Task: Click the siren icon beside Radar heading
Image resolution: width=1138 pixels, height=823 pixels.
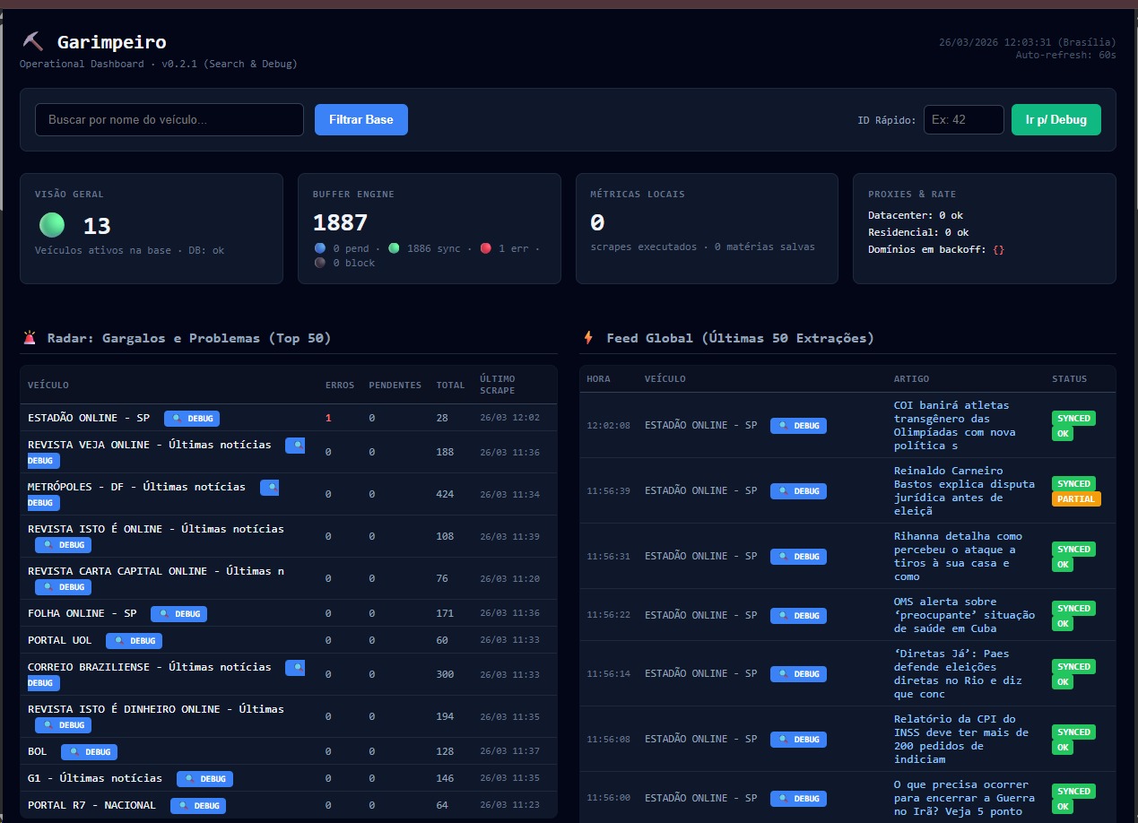Action: click(30, 337)
